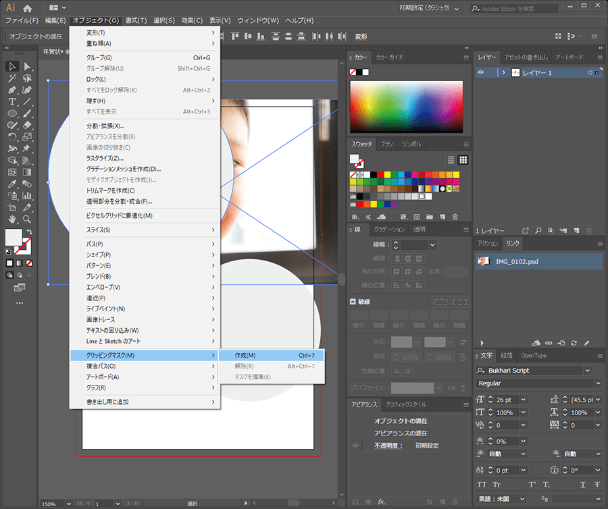Expand レイヤー 1 disclosure arrow
The height and width of the screenshot is (509, 608).
[503, 72]
